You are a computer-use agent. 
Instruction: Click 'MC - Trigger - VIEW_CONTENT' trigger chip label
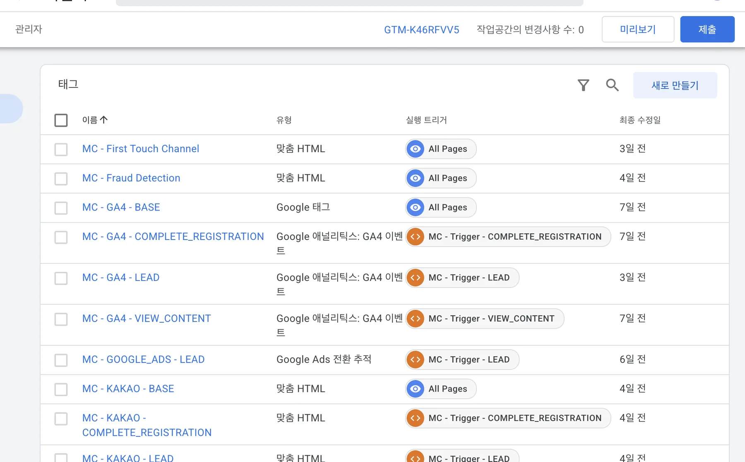tap(491, 319)
